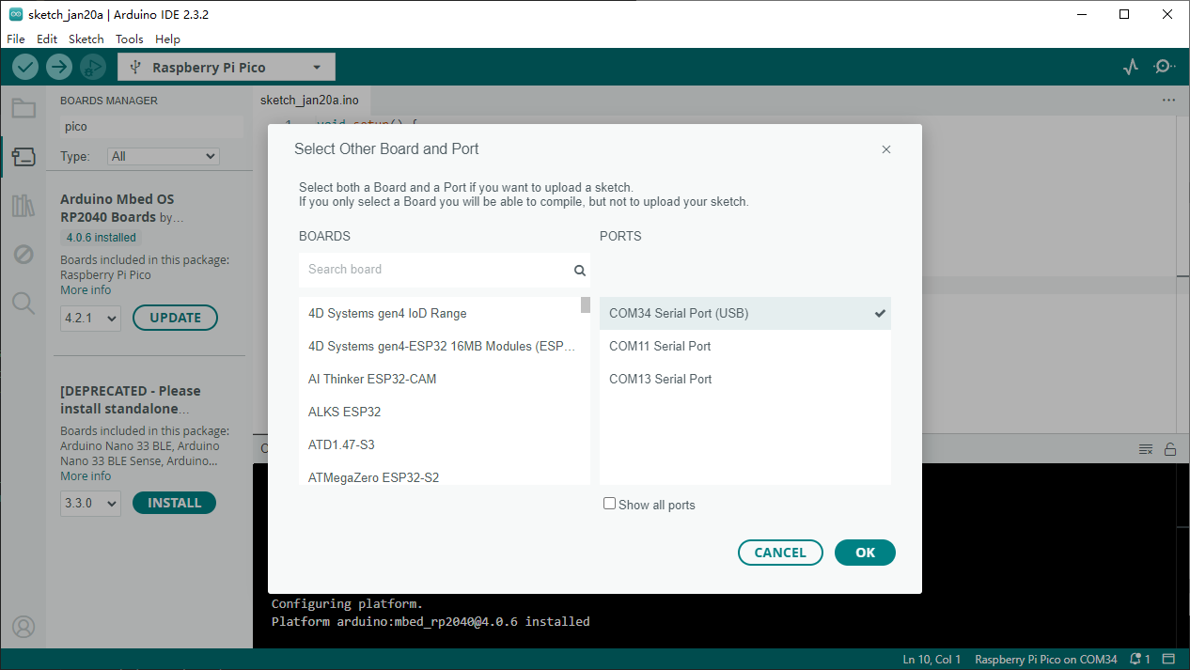Select ATD1.47-S3 board

[440, 445]
